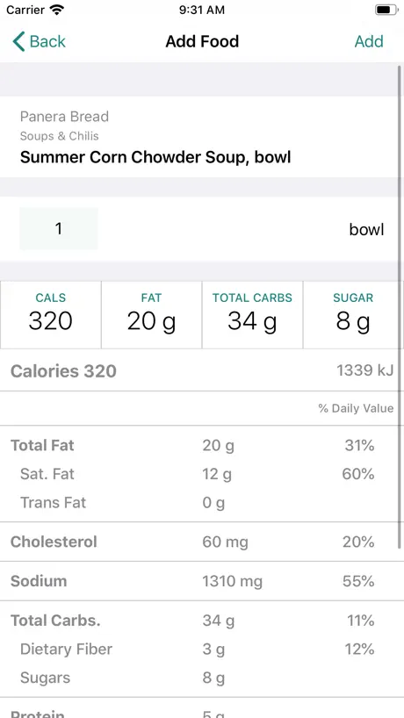Tap the battery indicator icon
Image resolution: width=404 pixels, height=718 pixels.
386,10
